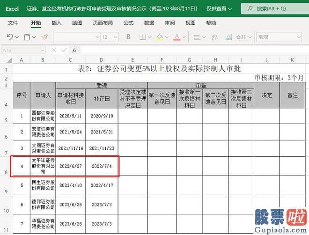Click the cell 审核期限：3个月
This screenshot has height=235, width=309.
tap(279, 78)
